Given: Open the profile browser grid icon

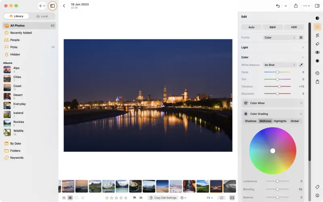Looking at the screenshot, I should [301, 38].
